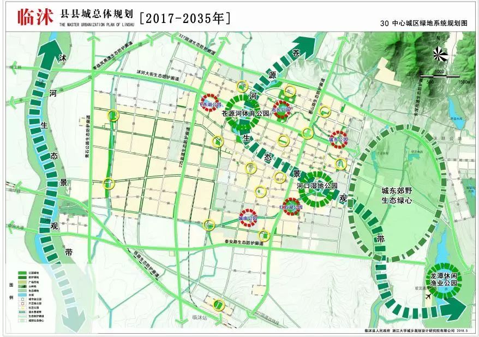Click the 飞燕湖公园 red circle marker
This screenshot has width=479, height=337.
(209, 103)
